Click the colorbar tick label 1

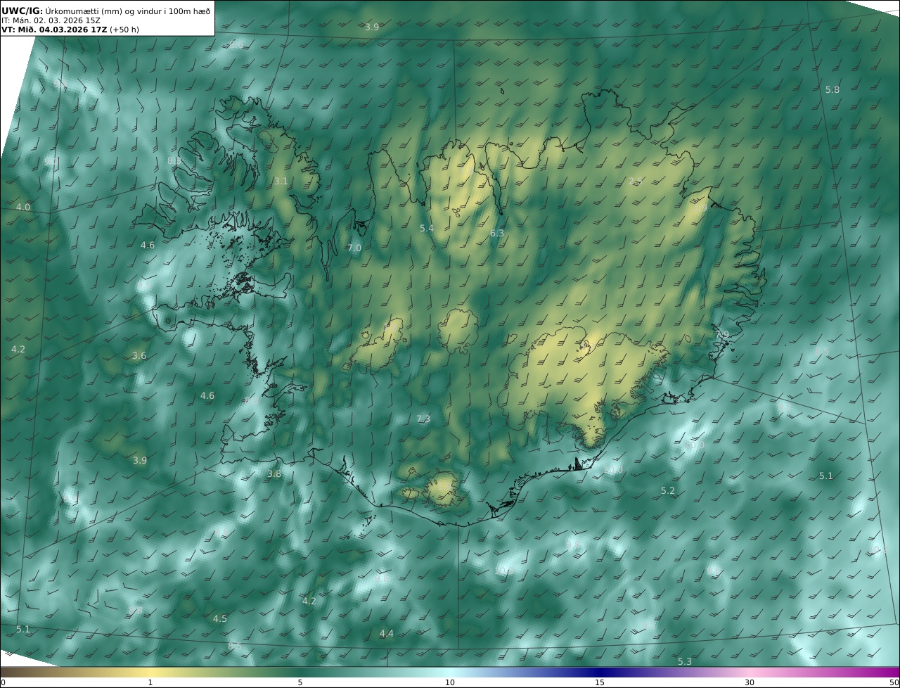[x=150, y=682]
